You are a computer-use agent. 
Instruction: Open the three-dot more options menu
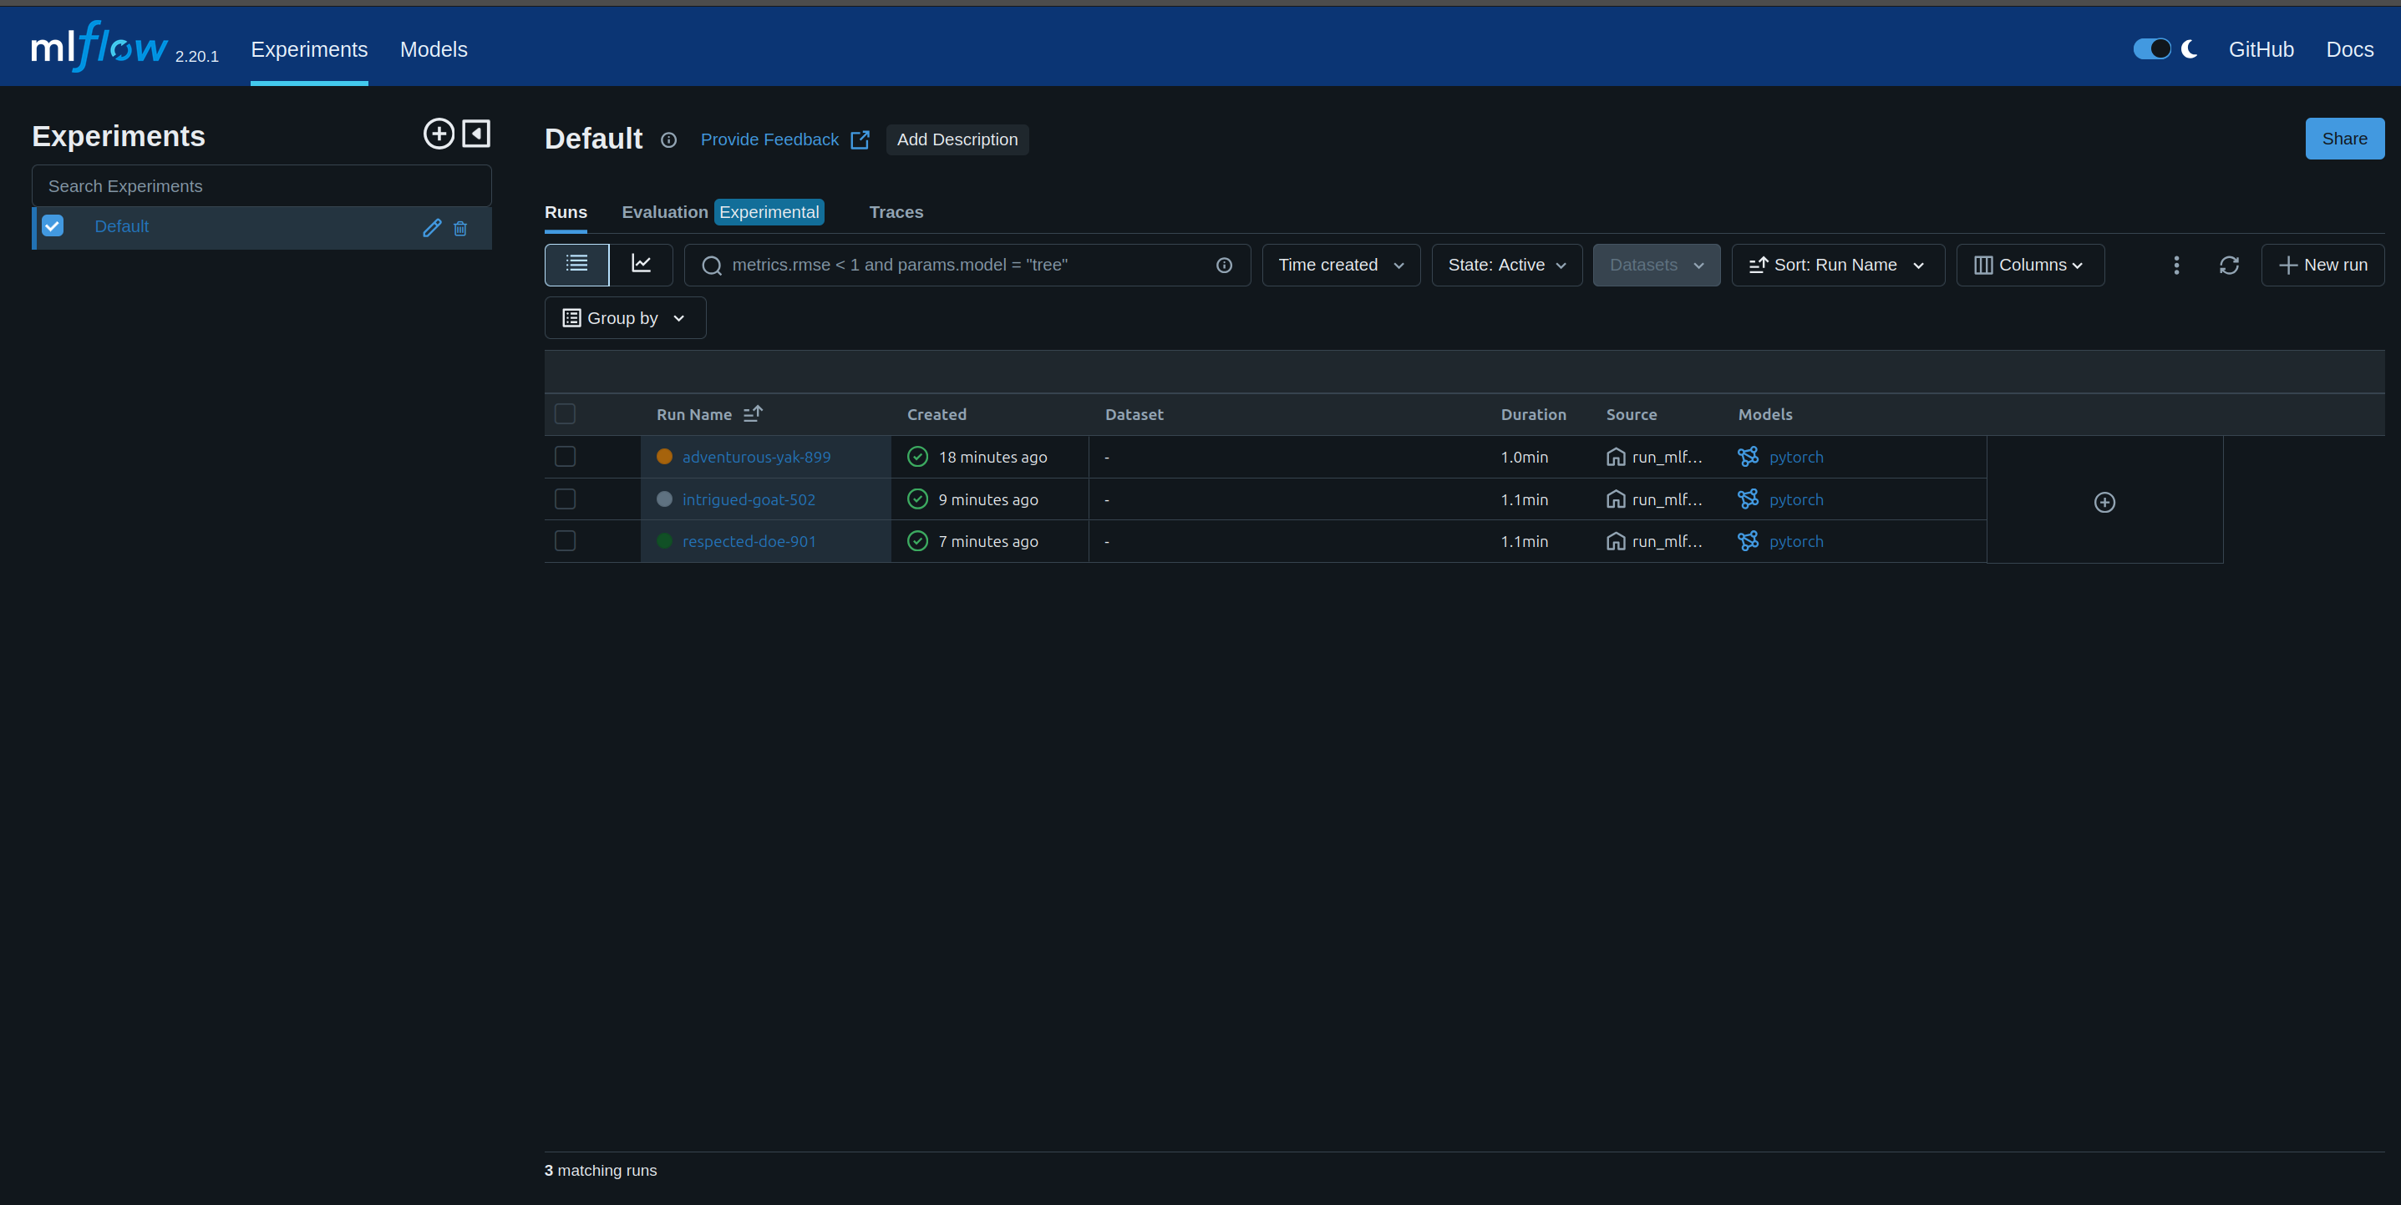(2176, 266)
